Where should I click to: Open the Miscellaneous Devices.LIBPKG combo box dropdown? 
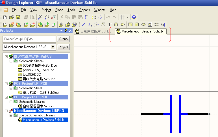coord(53,47)
